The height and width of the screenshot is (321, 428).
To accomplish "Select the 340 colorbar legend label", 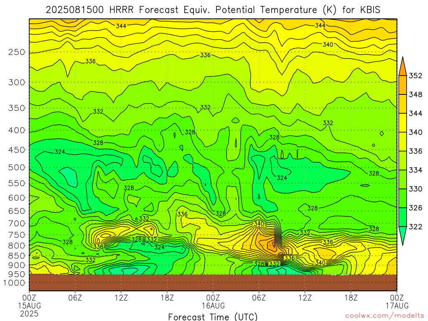I will point(415,132).
